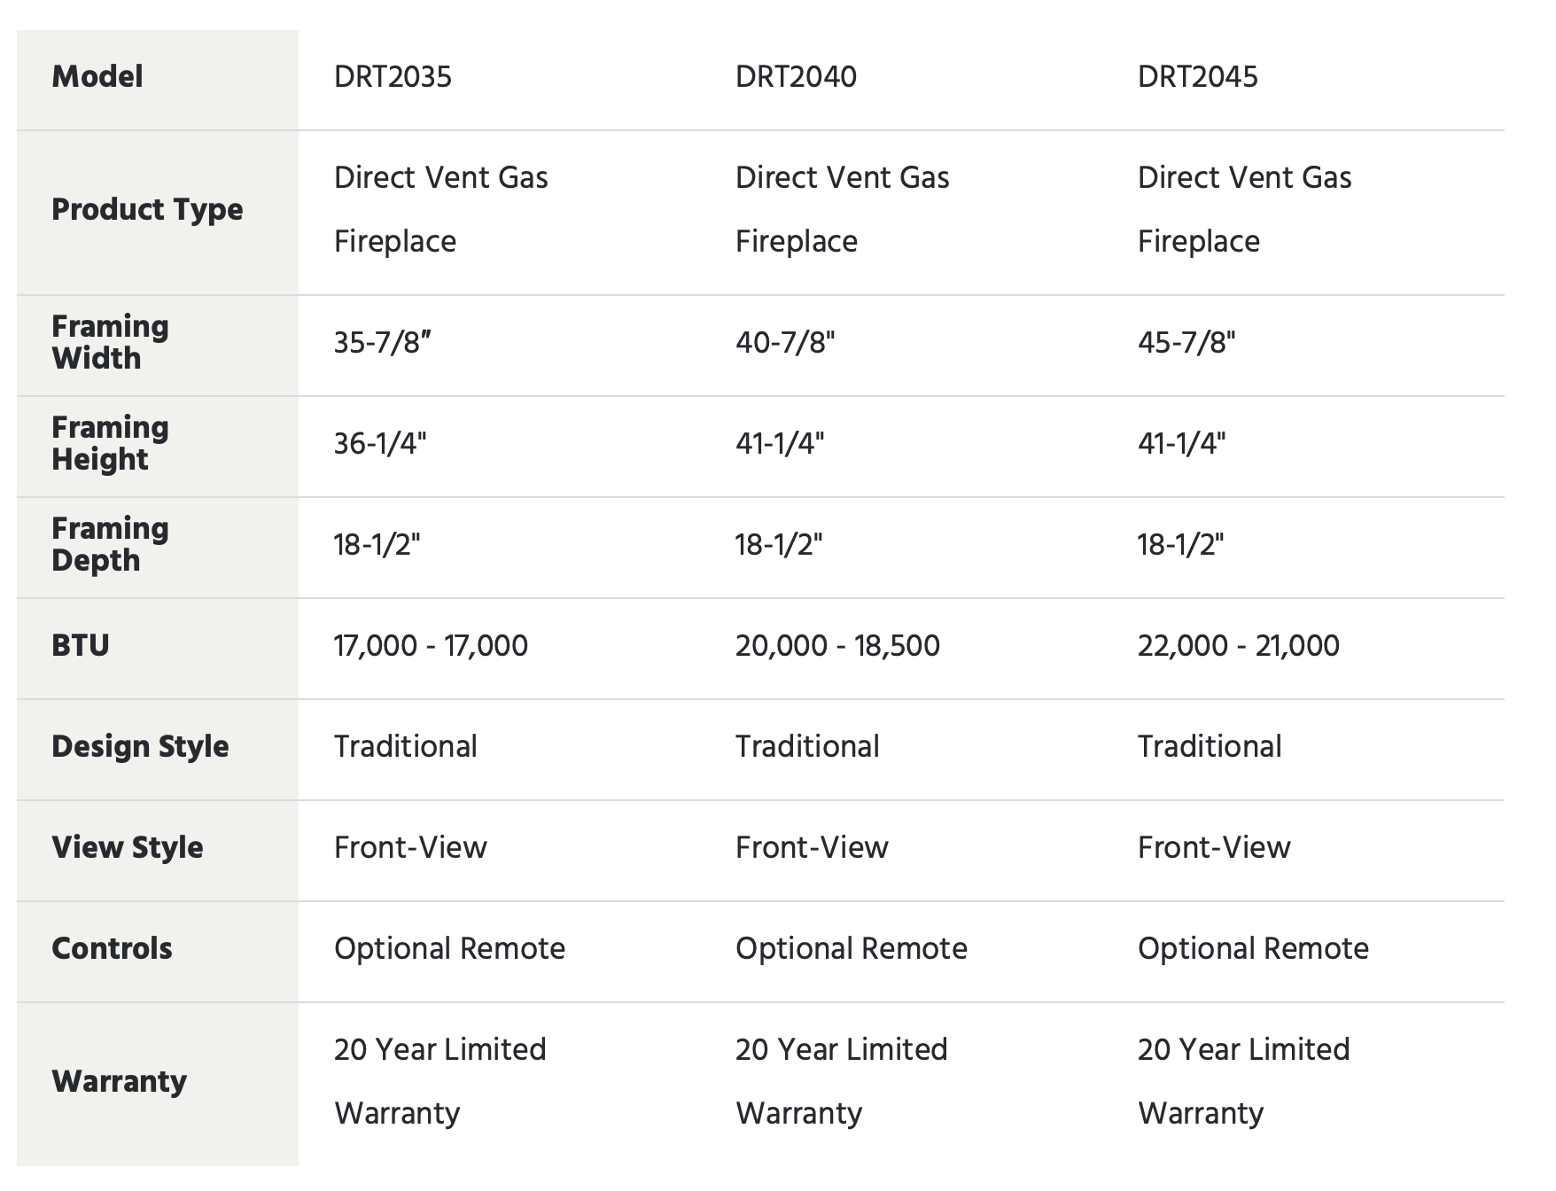Select the Framing Width label
The width and height of the screenshot is (1556, 1191).
pos(110,342)
